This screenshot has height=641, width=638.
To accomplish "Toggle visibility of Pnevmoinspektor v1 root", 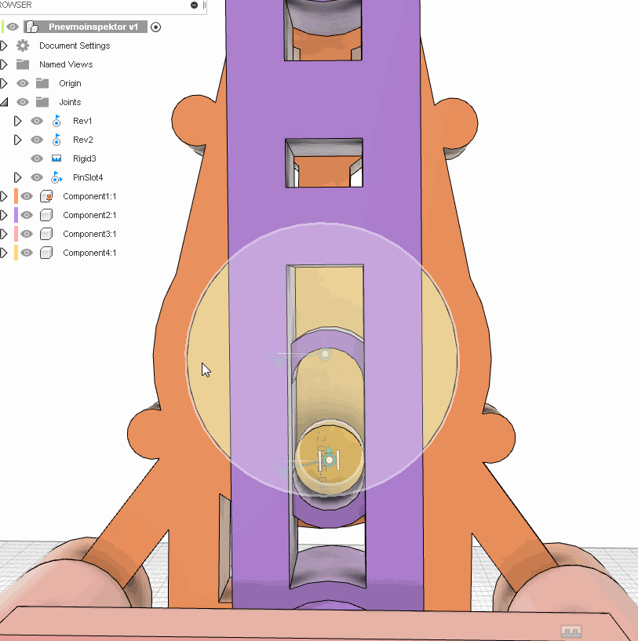I will tap(13, 27).
